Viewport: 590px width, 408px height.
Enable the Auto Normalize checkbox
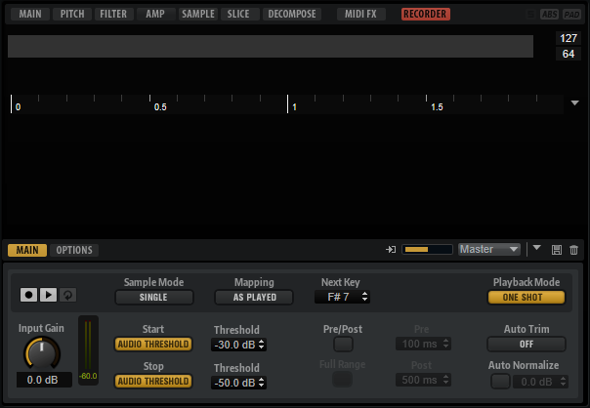point(500,382)
